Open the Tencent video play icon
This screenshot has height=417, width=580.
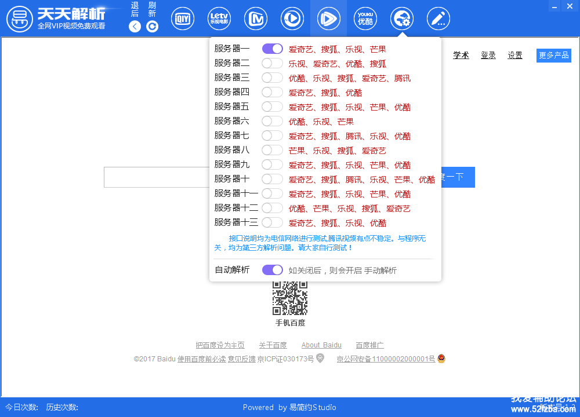(x=328, y=19)
